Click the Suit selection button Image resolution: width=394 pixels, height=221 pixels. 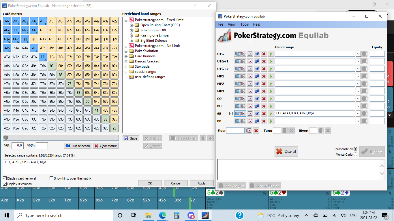point(78,146)
